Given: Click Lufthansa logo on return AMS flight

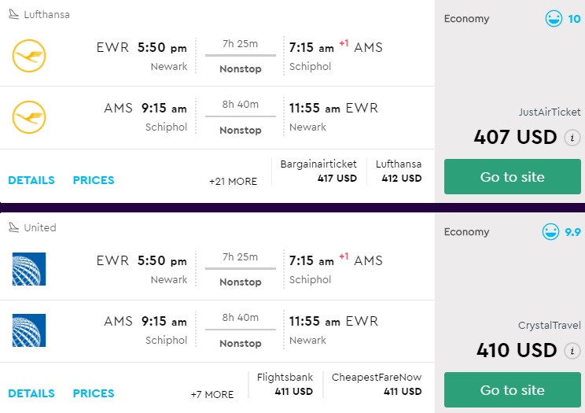Looking at the screenshot, I should pyautogui.click(x=29, y=117).
